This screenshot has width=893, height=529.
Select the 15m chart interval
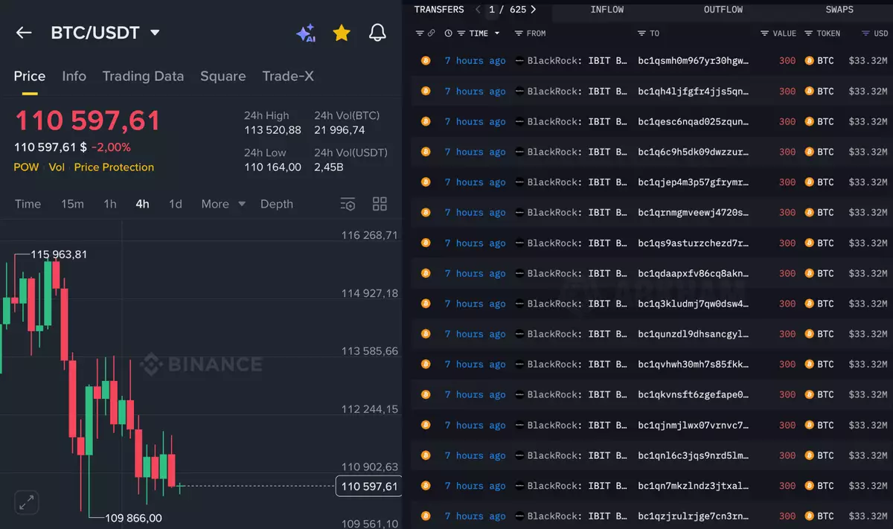72,204
